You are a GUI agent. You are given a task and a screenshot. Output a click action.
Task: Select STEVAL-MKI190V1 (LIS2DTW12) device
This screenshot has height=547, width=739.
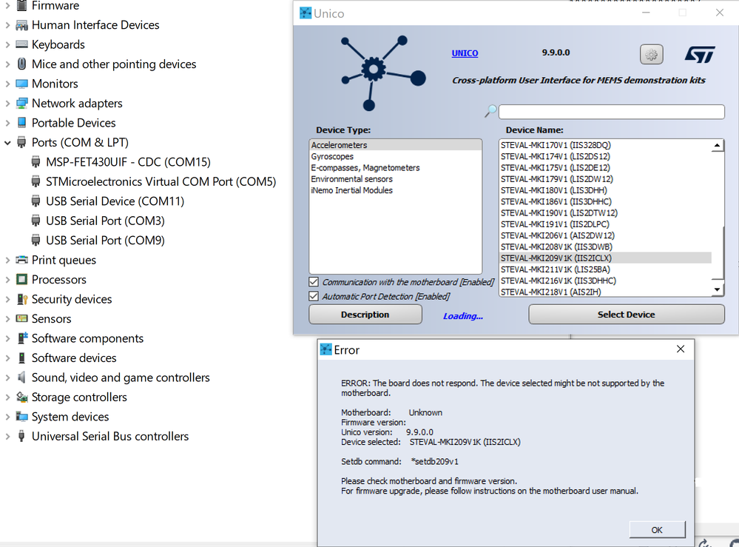(x=605, y=213)
